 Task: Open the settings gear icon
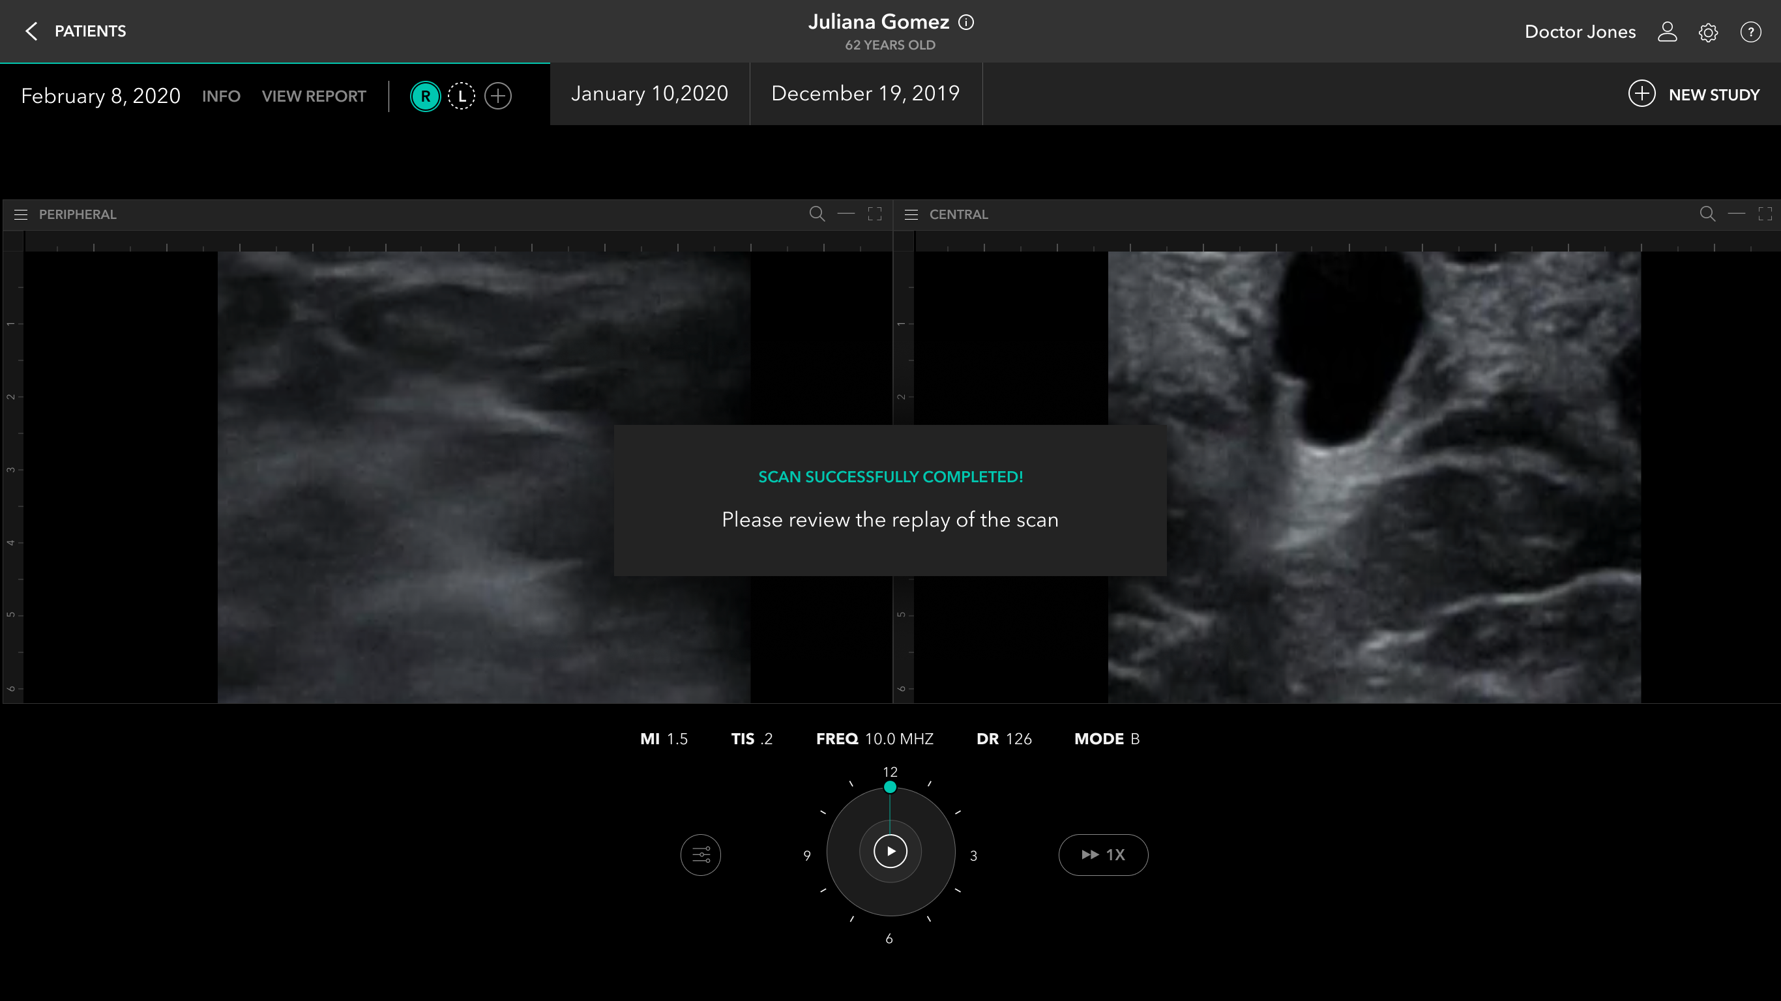(1708, 33)
